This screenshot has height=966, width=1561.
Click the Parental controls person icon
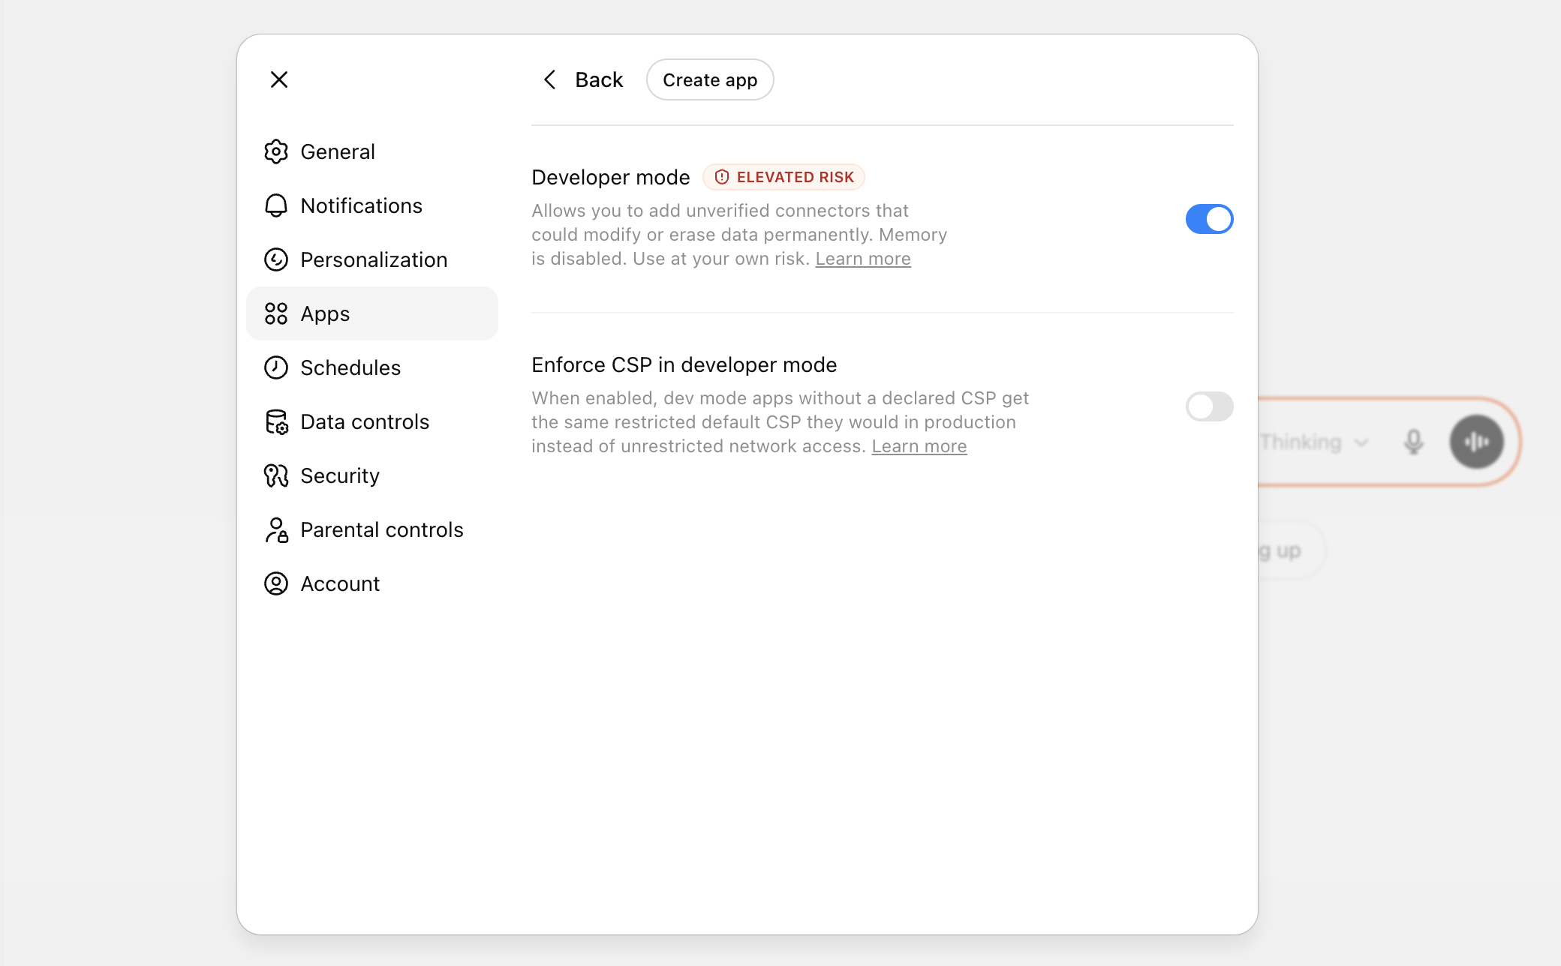(x=276, y=529)
